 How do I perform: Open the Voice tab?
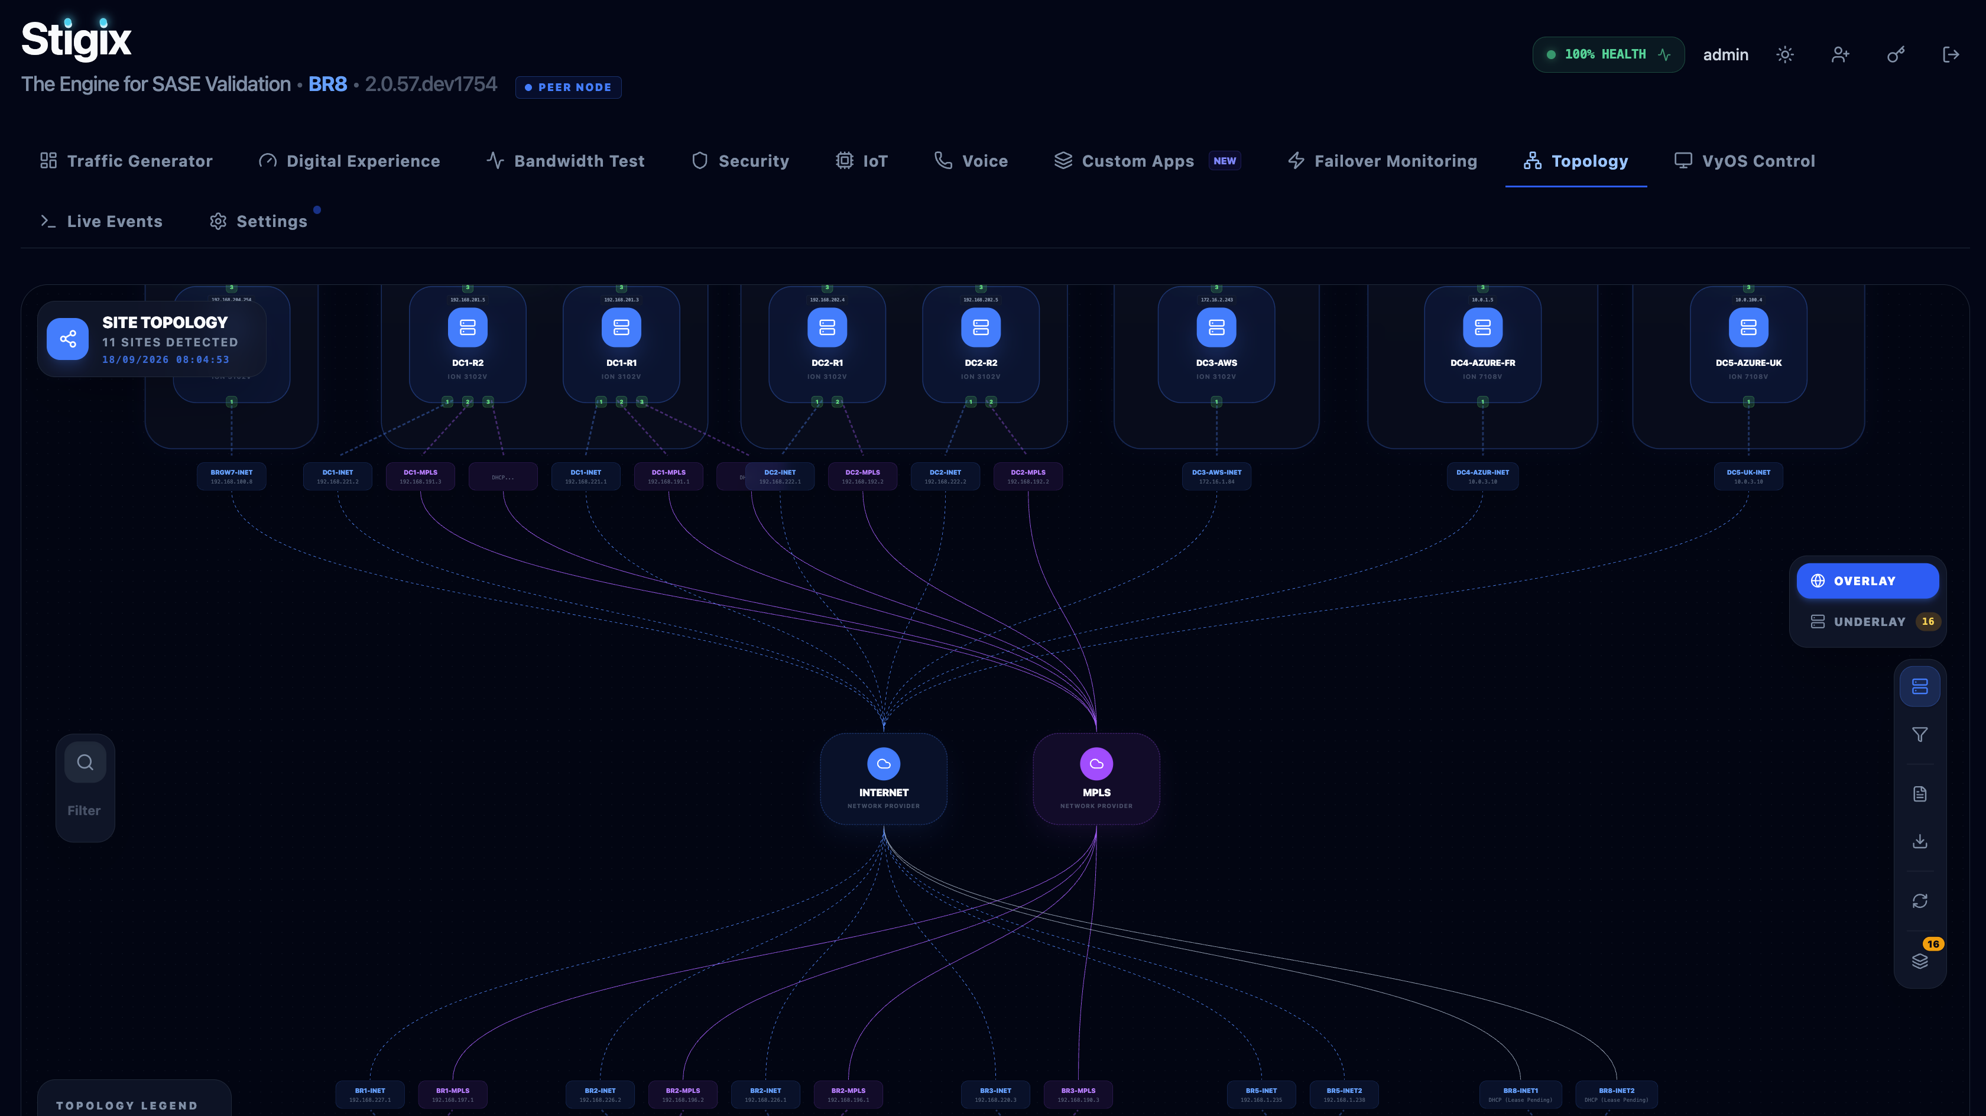[x=971, y=160]
